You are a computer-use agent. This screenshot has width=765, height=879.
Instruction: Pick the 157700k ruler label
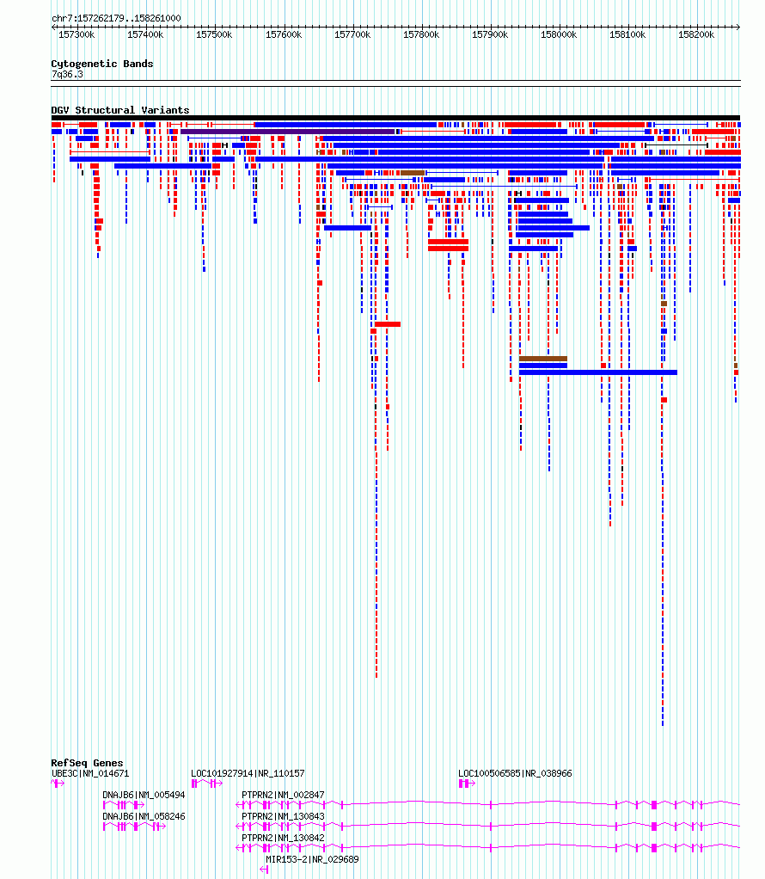pyautogui.click(x=352, y=34)
